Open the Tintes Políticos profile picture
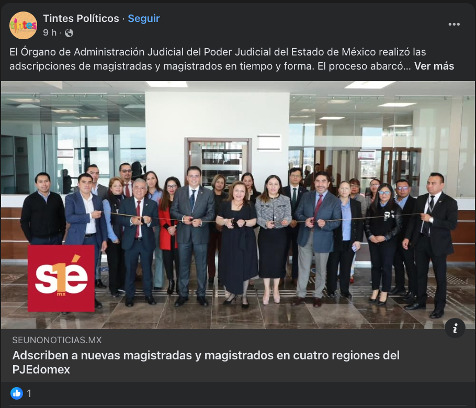 [24, 25]
